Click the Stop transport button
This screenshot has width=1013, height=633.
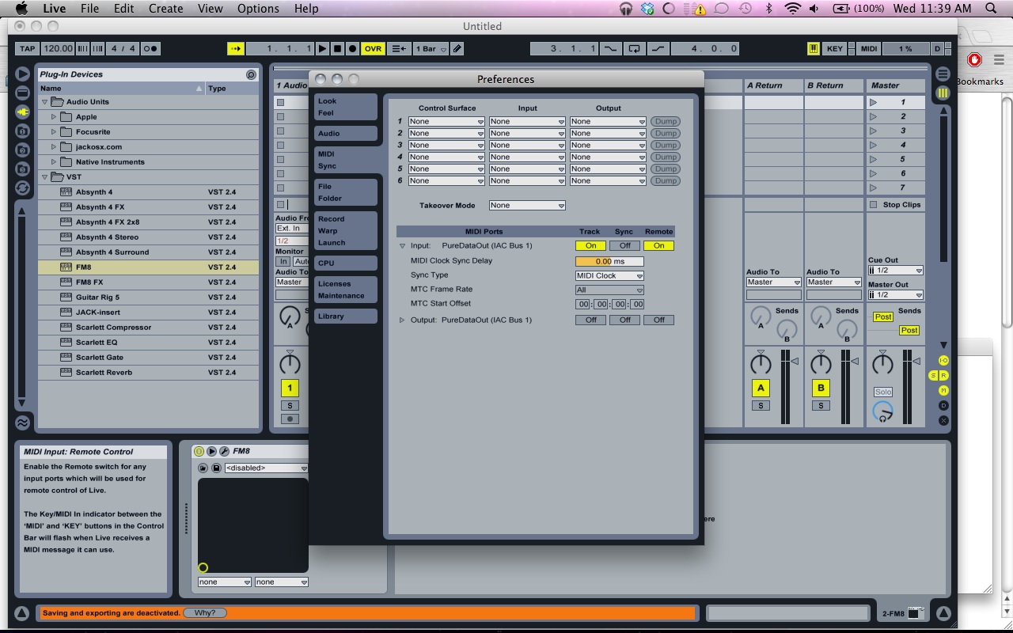[337, 48]
